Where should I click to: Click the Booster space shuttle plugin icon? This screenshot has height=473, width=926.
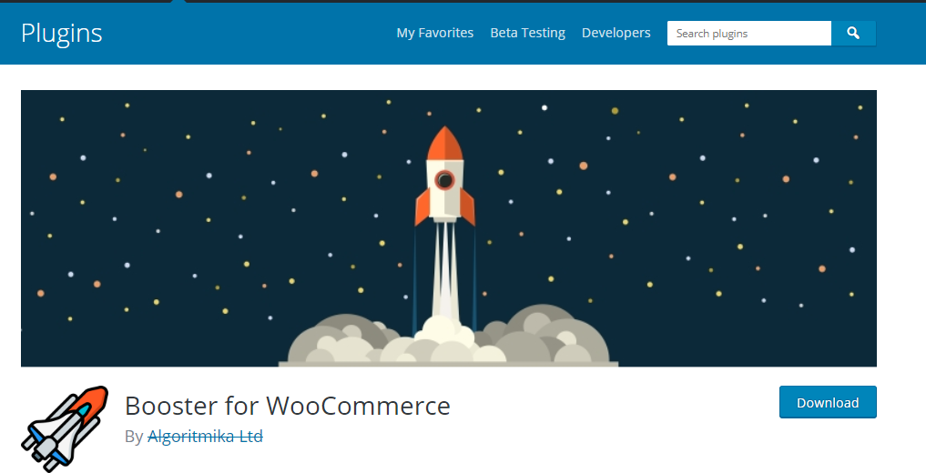pos(65,428)
